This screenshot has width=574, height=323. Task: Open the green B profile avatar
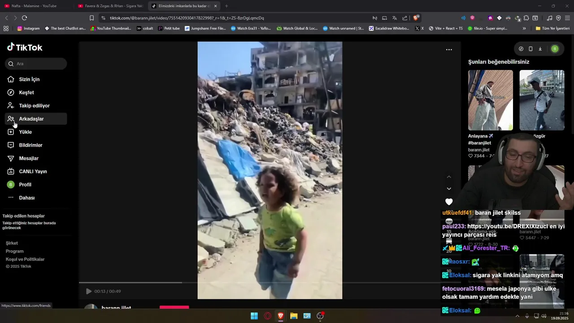[x=555, y=49]
